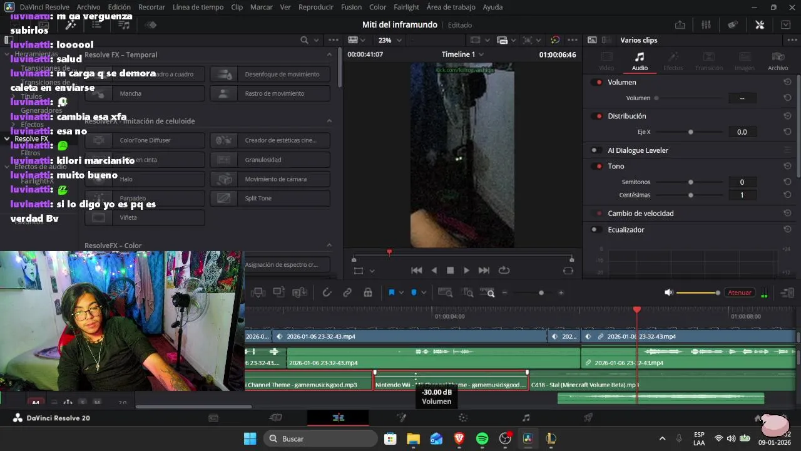Select the Creador de estéticas cine effect
The width and height of the screenshot is (801, 451).
click(270, 140)
